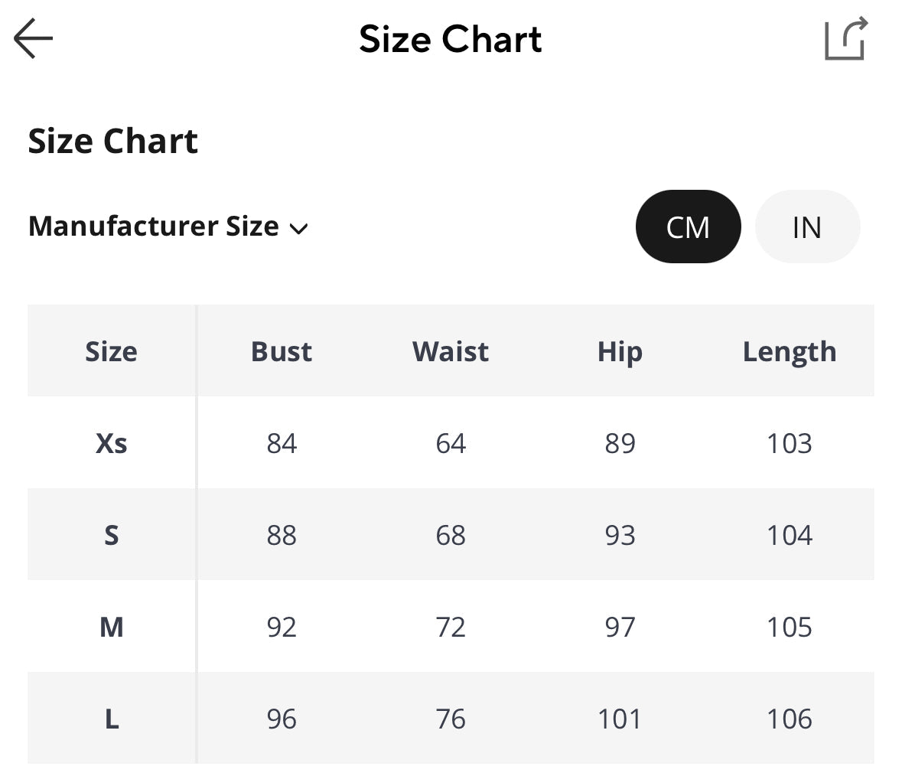The height and width of the screenshot is (776, 902).
Task: Click the Size Chart section heading
Action: click(x=113, y=142)
